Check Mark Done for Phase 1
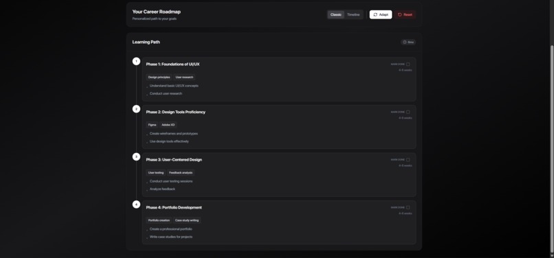Screen dimensions: 554x258 tap(408, 64)
